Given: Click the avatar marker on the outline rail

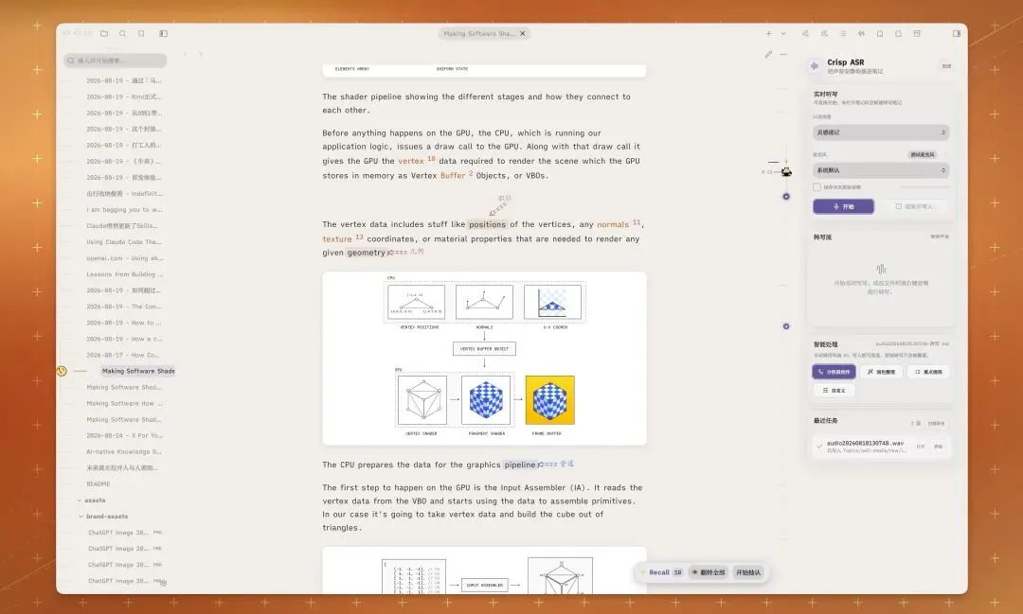Looking at the screenshot, I should [x=786, y=172].
